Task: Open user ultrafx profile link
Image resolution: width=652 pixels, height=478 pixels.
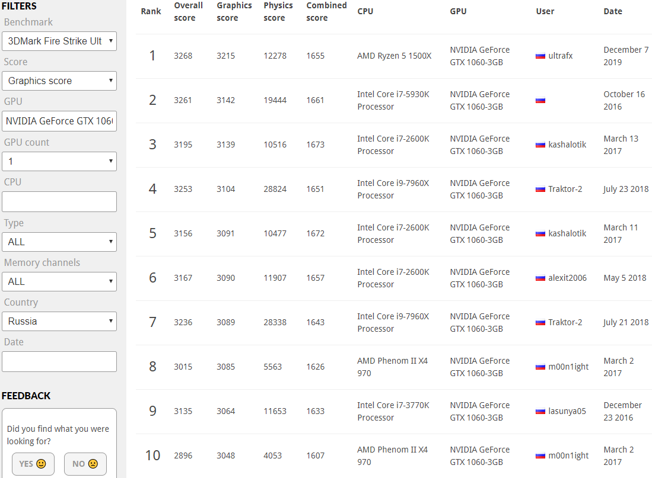Action: (x=560, y=56)
